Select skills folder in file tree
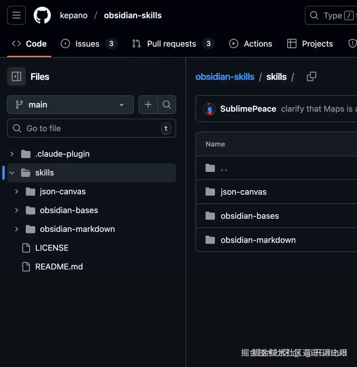 click(92, 173)
